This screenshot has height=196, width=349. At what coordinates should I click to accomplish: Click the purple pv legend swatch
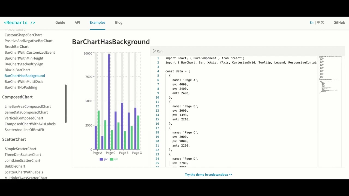click(101, 159)
